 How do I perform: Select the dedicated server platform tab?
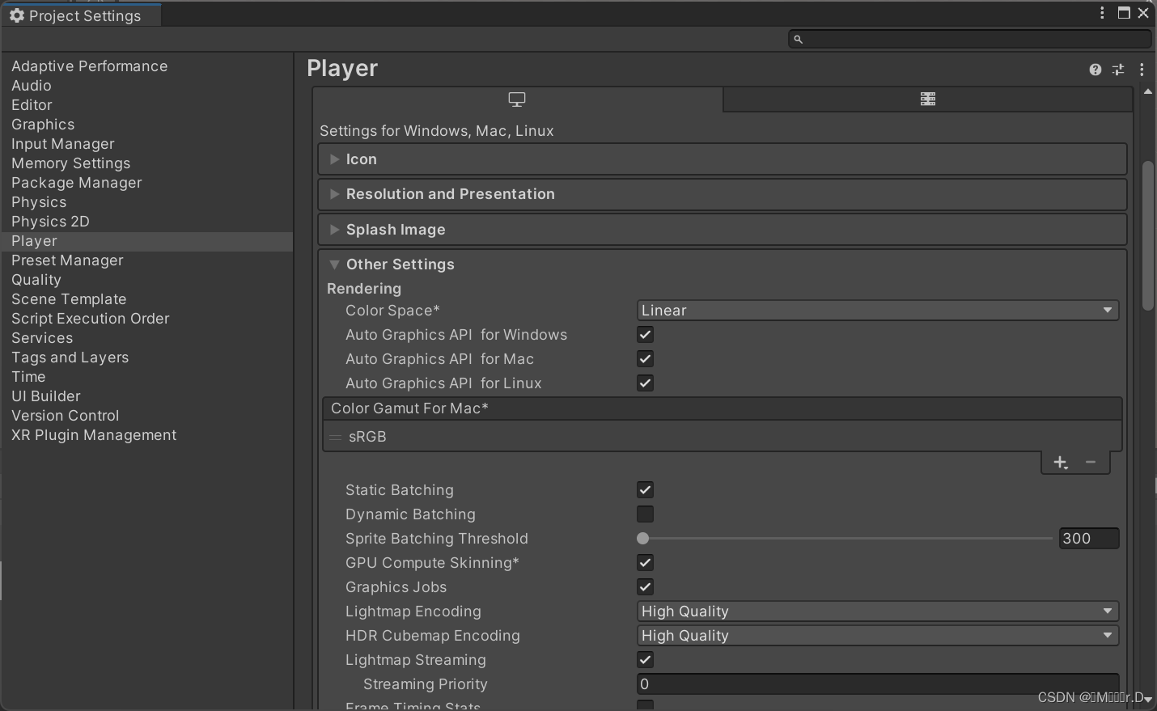point(928,99)
